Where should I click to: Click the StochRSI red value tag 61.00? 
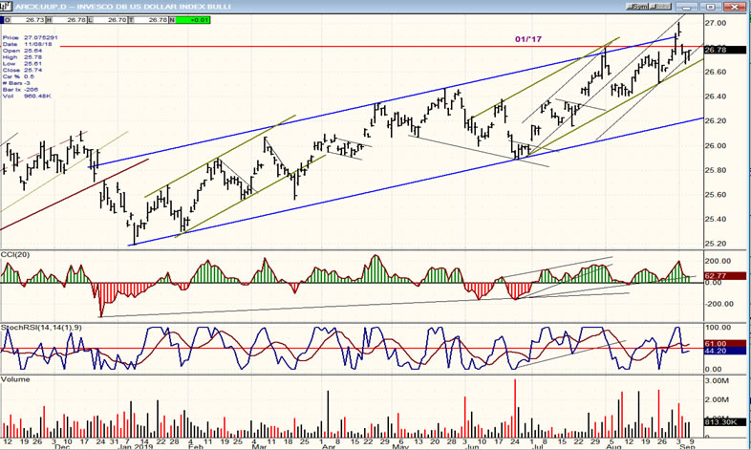[x=724, y=344]
